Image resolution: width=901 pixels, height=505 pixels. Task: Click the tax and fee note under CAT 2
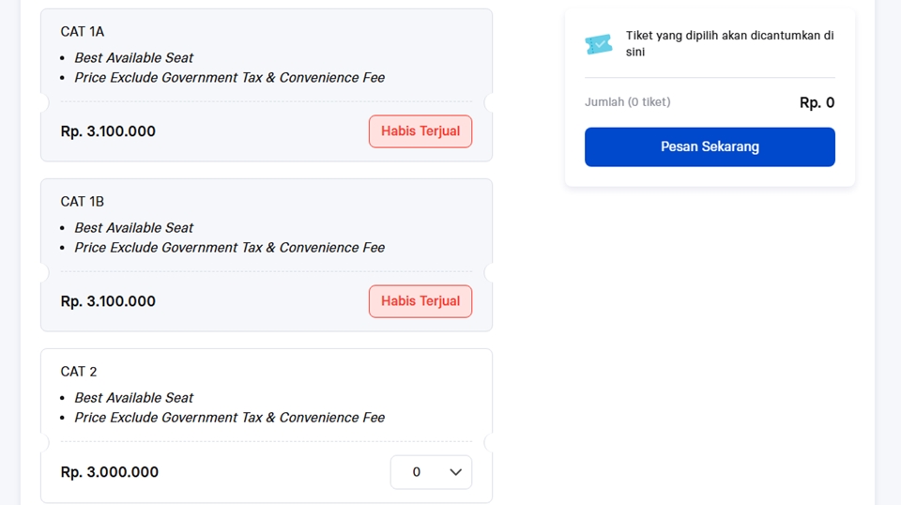230,418
